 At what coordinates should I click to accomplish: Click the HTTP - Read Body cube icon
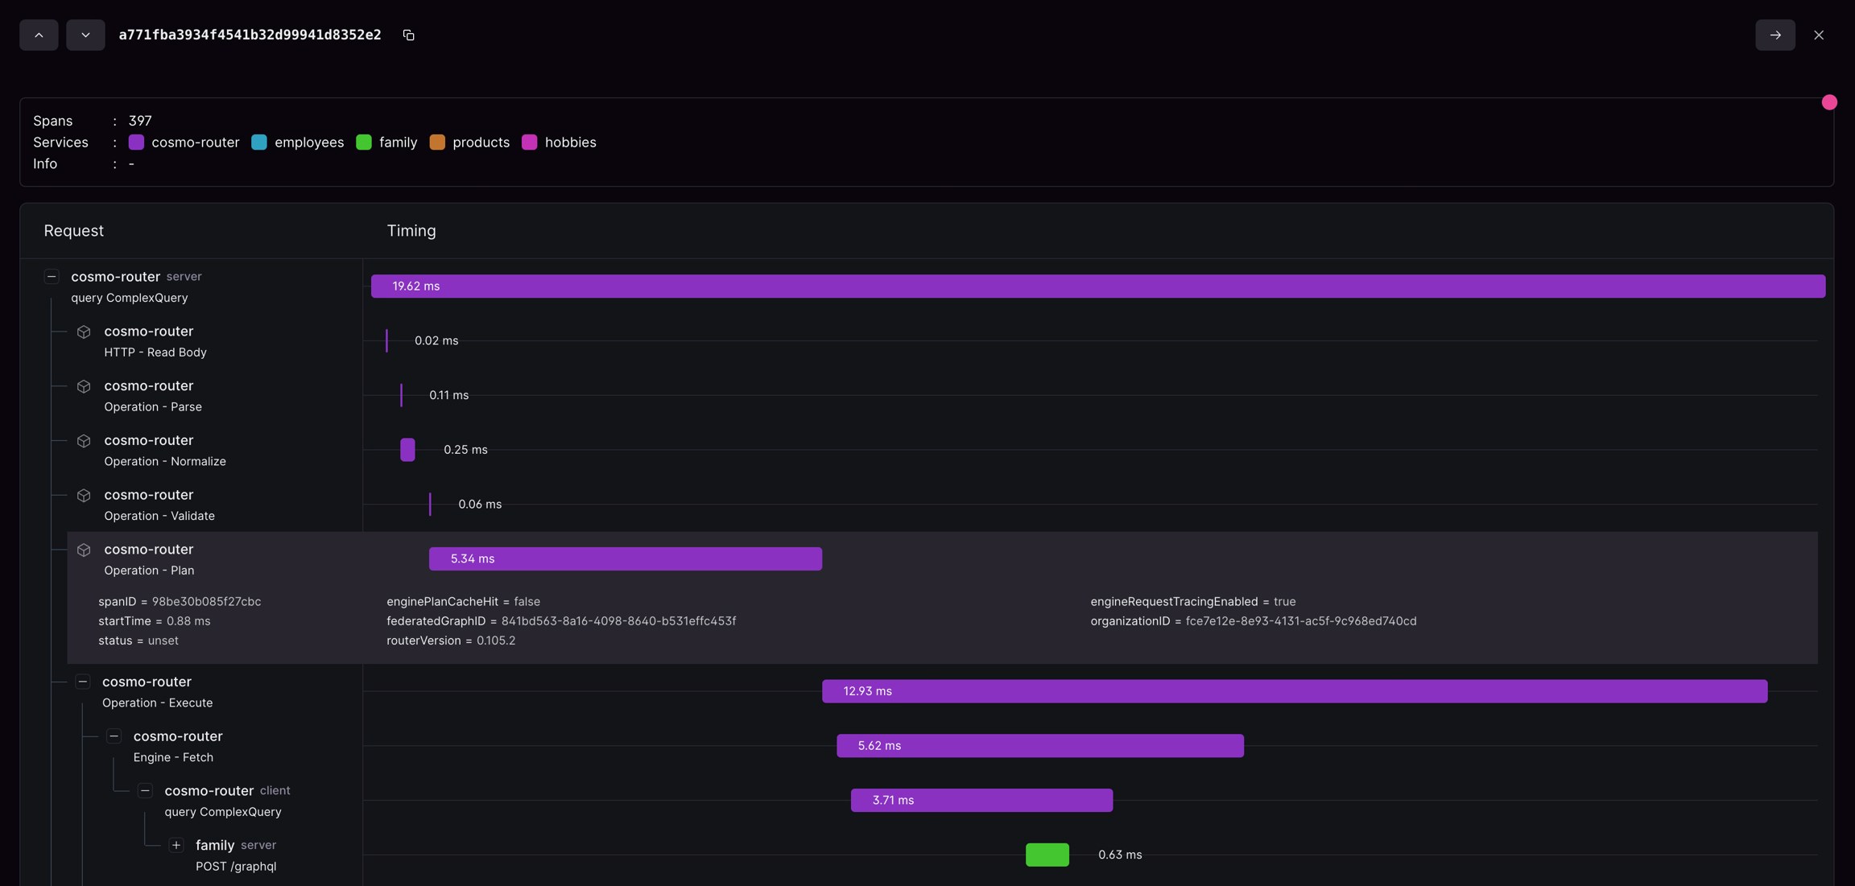[84, 332]
